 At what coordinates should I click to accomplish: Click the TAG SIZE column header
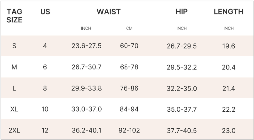point(14,16)
